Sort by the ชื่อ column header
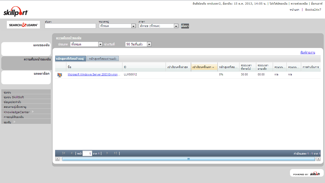325x183 pixels. coord(94,67)
